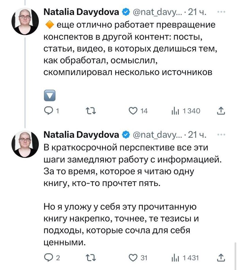Click the @nat_davy handle on first tweet
Screen dimensions: 238x270
click(x=156, y=13)
